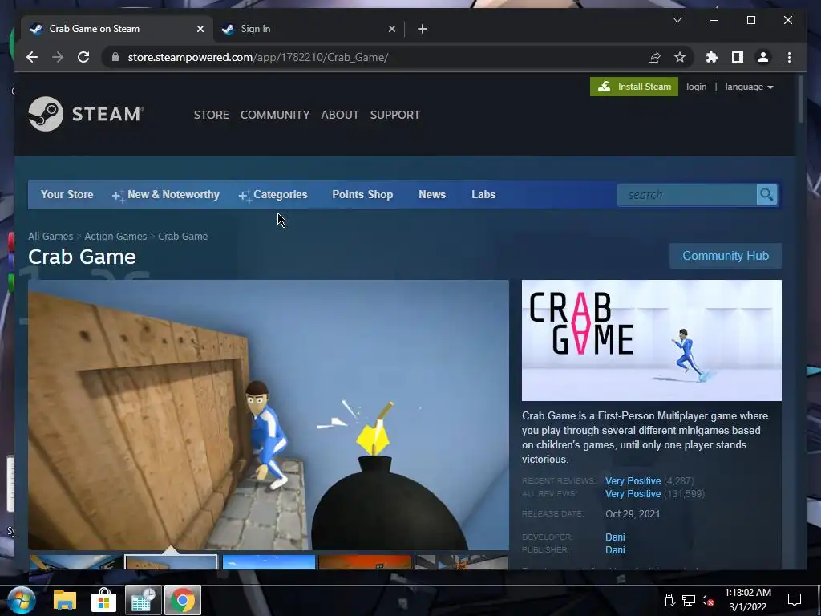Image resolution: width=821 pixels, height=616 pixels.
Task: Open the STORE menu
Action: [x=212, y=115]
